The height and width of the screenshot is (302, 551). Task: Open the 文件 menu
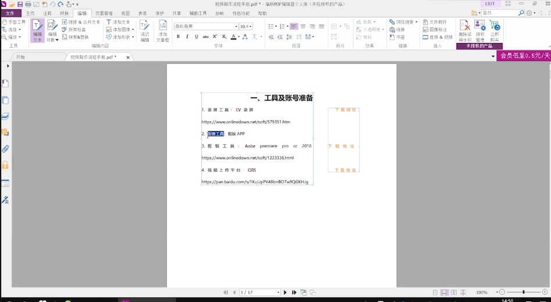10,13
